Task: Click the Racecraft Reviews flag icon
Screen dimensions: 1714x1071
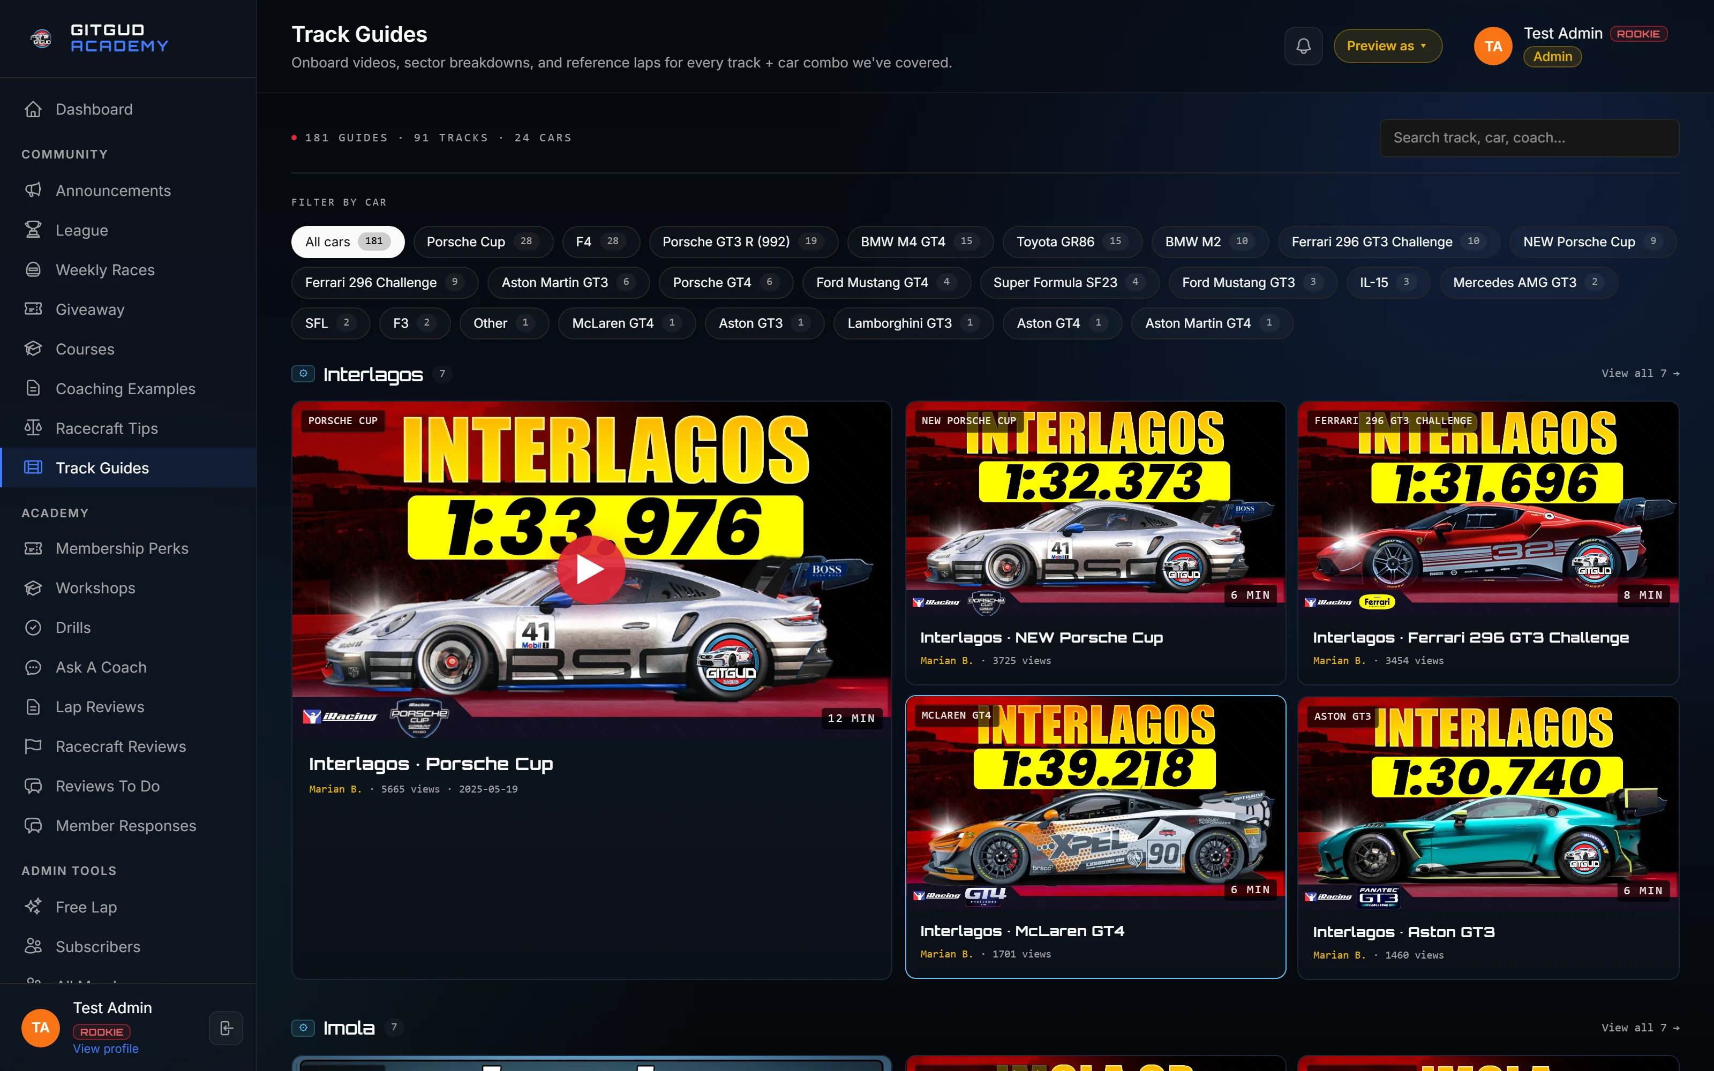Action: [x=33, y=746]
